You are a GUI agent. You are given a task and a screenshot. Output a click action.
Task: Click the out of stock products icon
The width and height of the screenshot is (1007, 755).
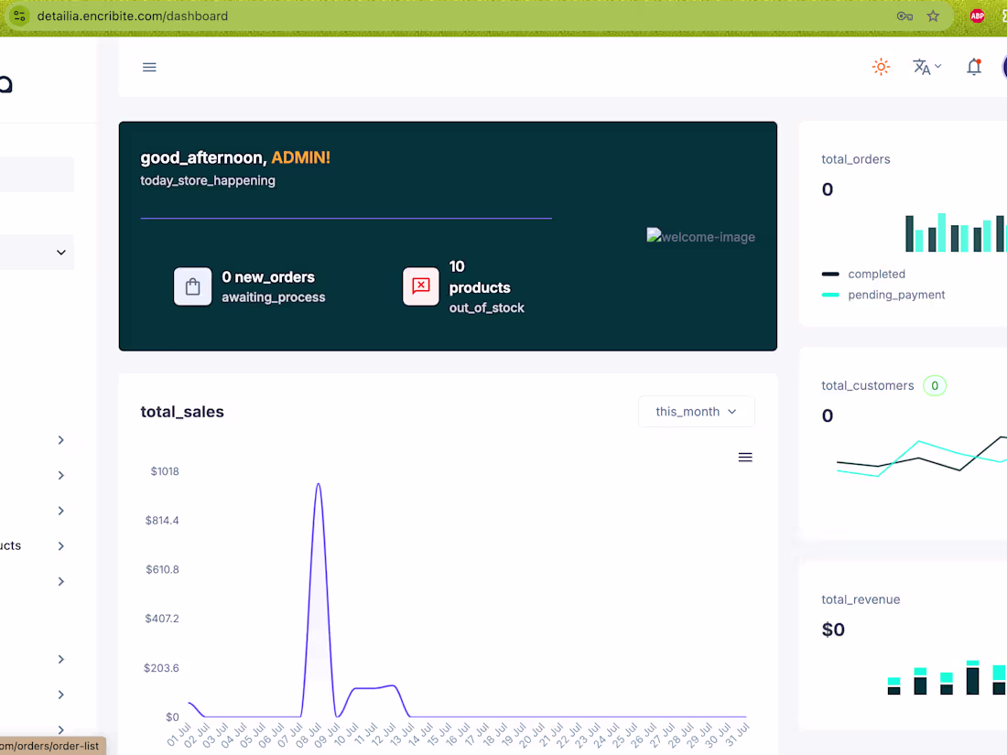pos(421,286)
